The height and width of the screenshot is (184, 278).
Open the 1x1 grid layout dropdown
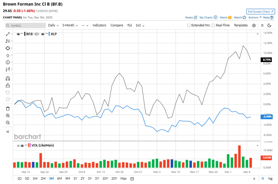(140, 25)
